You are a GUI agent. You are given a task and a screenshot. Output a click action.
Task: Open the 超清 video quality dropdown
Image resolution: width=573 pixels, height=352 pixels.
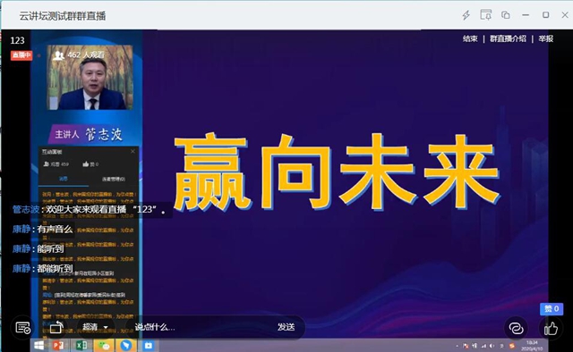[95, 327]
